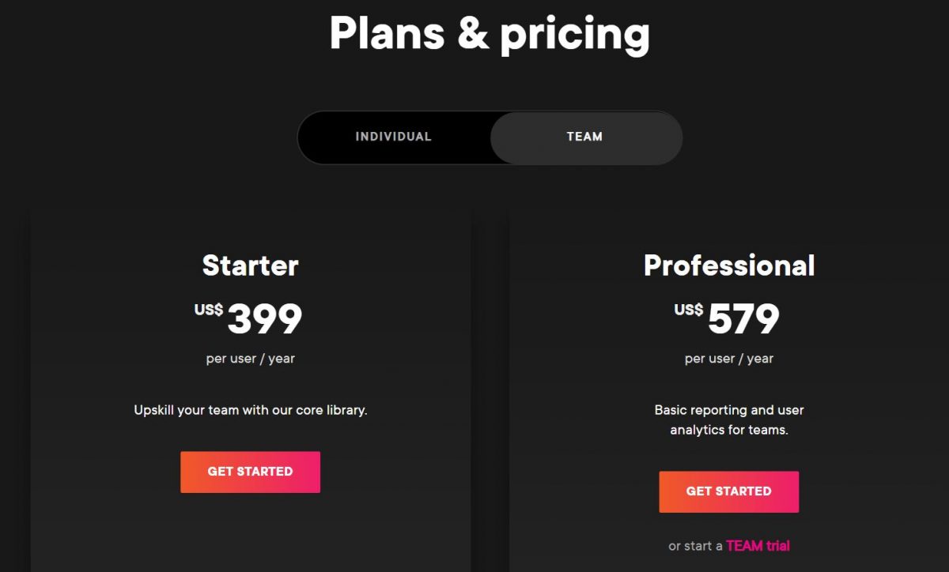Click the US$ 579 price text

click(x=728, y=316)
